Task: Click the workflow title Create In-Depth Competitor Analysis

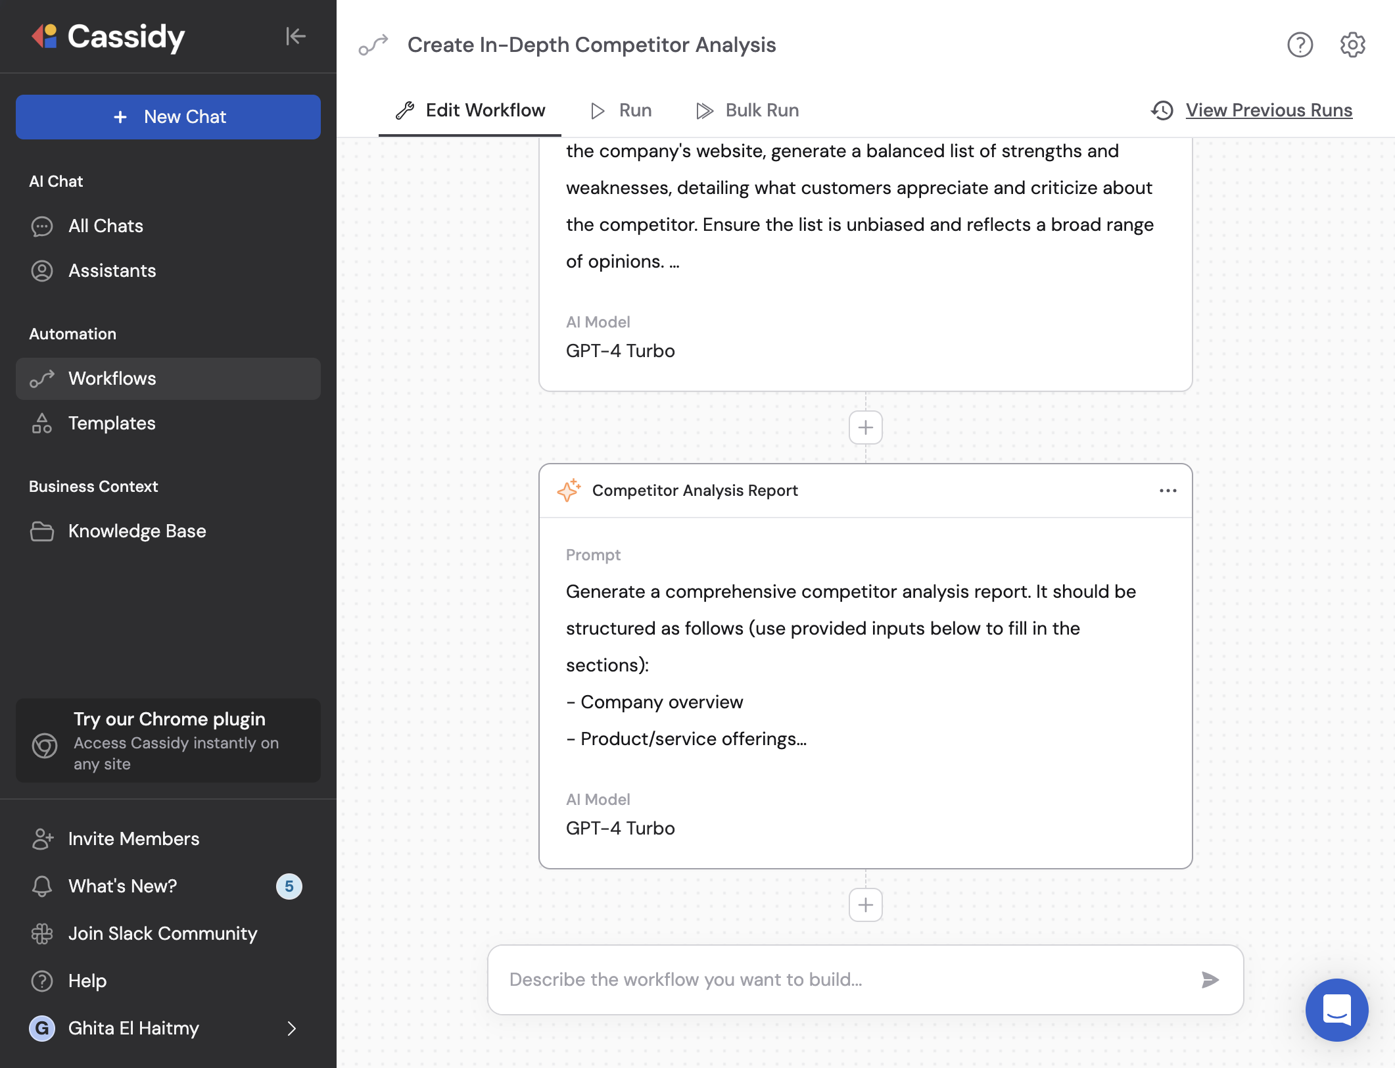Action: coord(592,45)
